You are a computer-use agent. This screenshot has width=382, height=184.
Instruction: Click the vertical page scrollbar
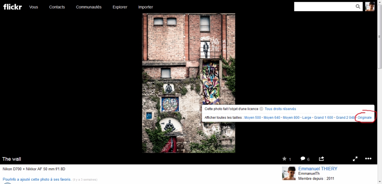click(x=379, y=37)
